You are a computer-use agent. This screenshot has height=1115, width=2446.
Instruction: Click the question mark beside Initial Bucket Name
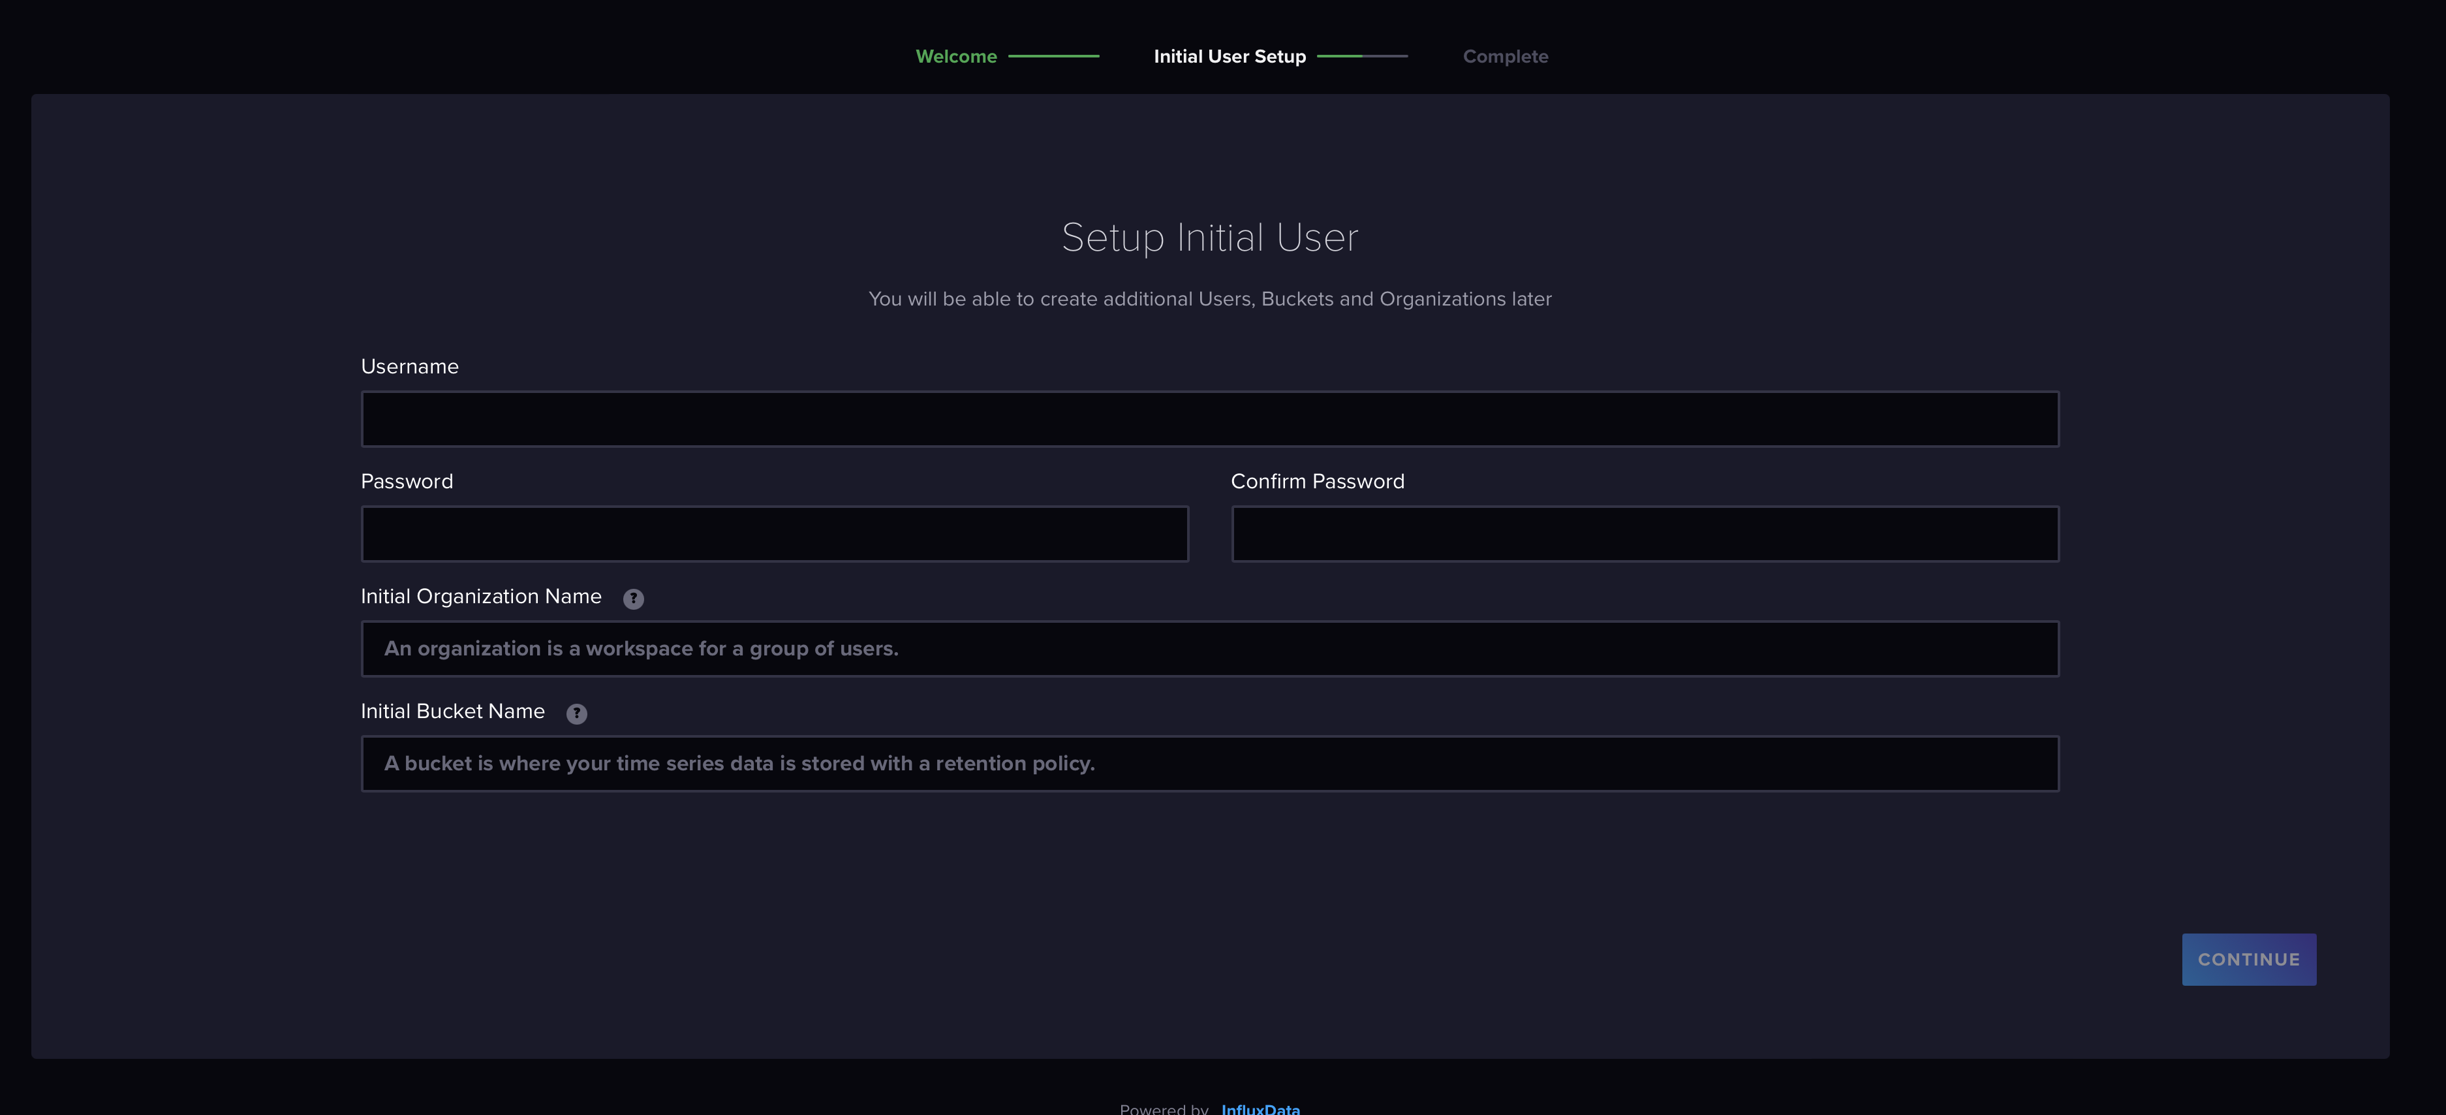pyautogui.click(x=576, y=712)
